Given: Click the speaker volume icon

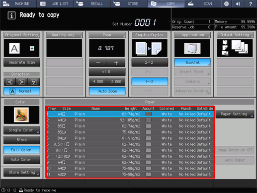Looking at the screenshot, I should (238, 3).
